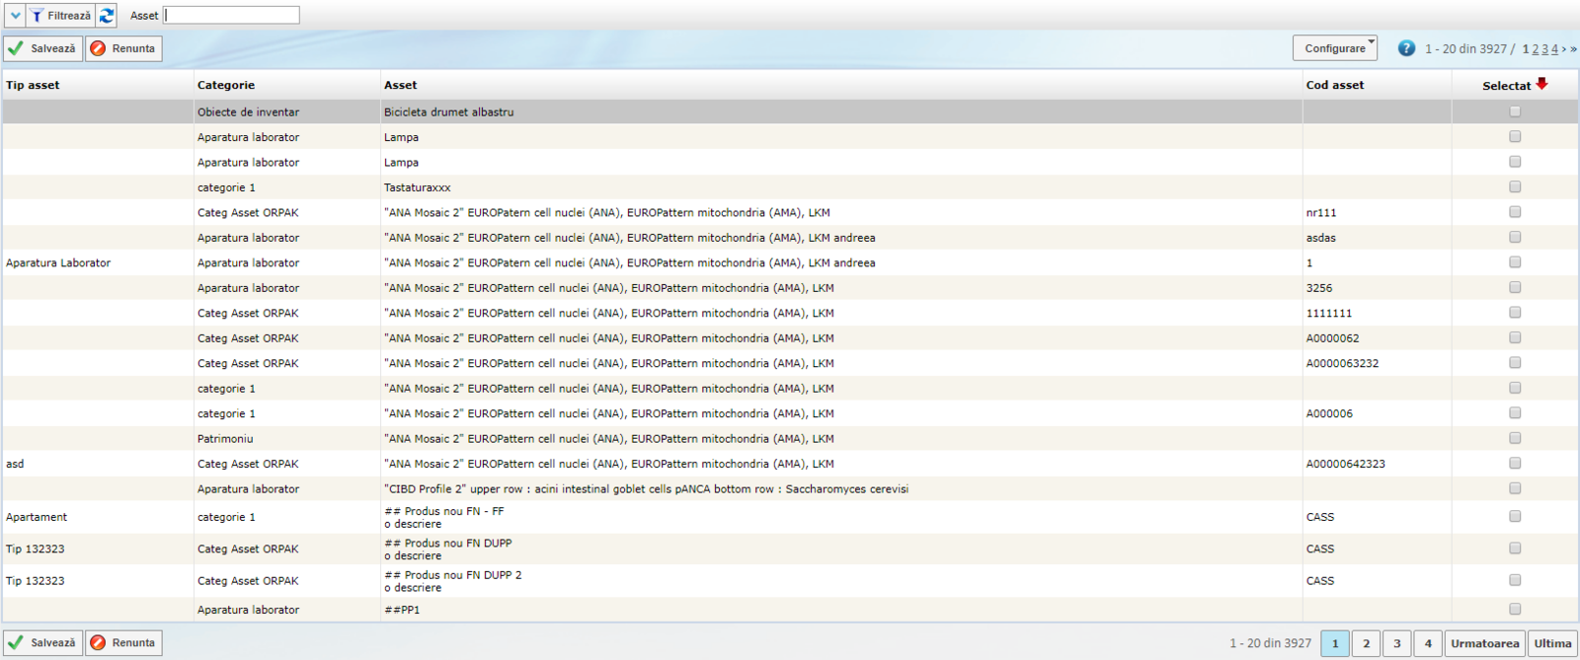
Task: Click the top Salvează green checkmark button
Action: 42,48
